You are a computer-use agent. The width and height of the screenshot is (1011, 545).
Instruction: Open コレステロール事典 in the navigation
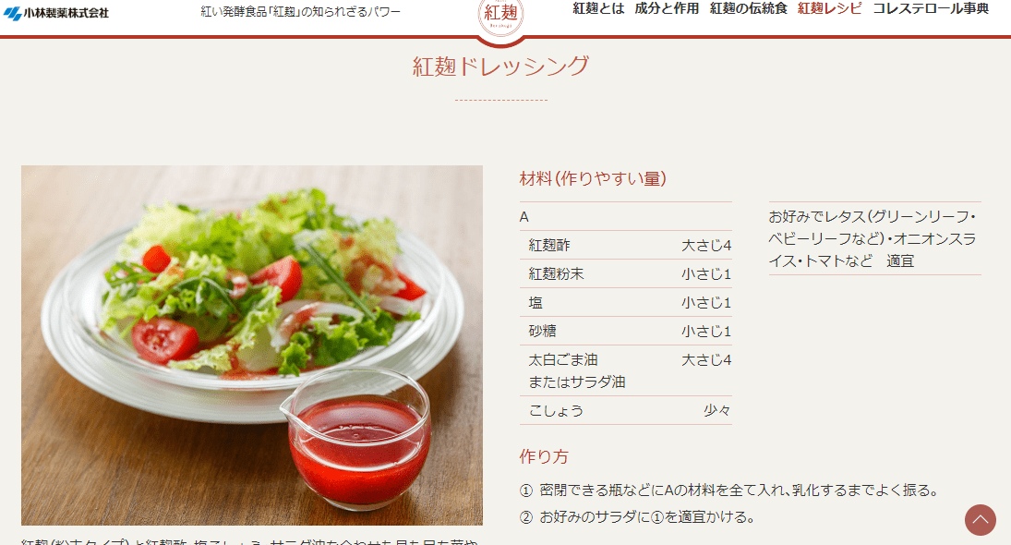(x=931, y=9)
